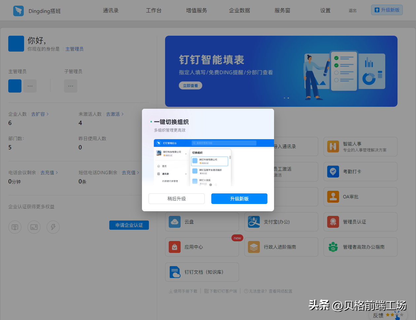
Task: Open the 企业数据 menu
Action: 239,11
